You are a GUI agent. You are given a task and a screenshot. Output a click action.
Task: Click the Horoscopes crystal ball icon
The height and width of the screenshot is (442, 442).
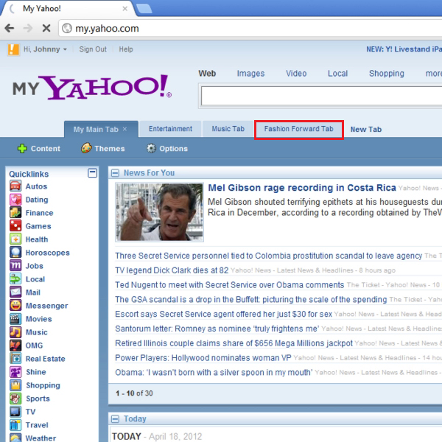click(15, 252)
